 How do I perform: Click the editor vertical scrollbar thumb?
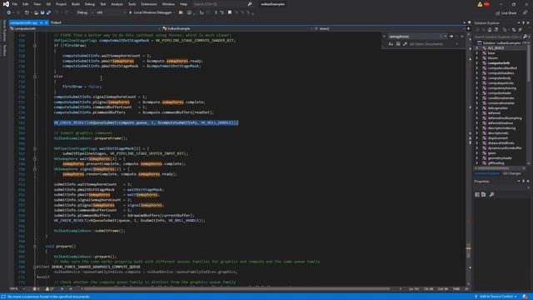468,250
